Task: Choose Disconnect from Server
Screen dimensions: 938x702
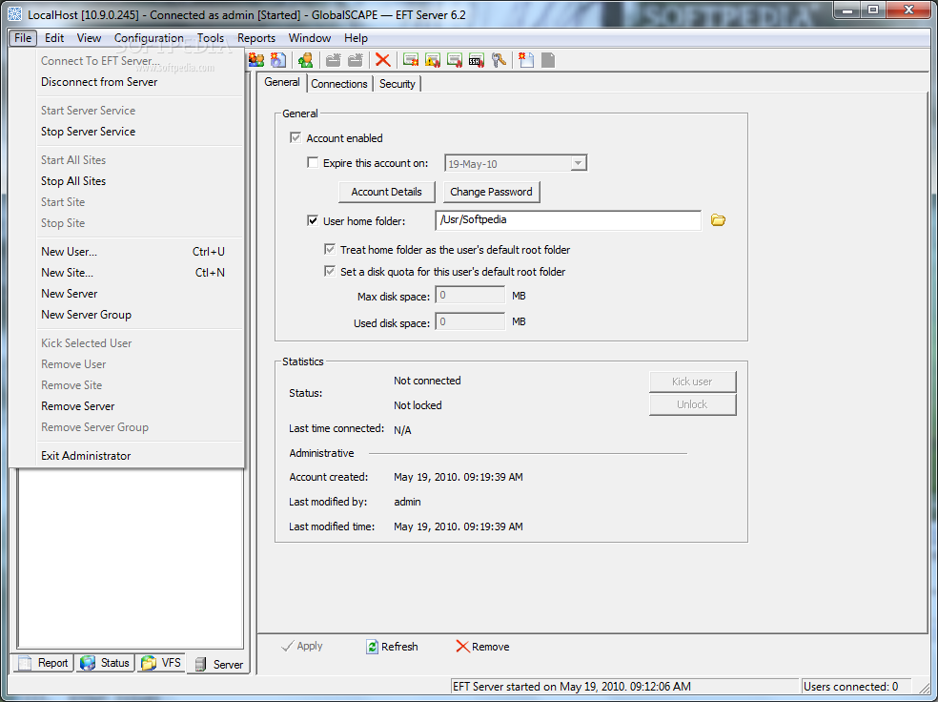Action: (127, 82)
